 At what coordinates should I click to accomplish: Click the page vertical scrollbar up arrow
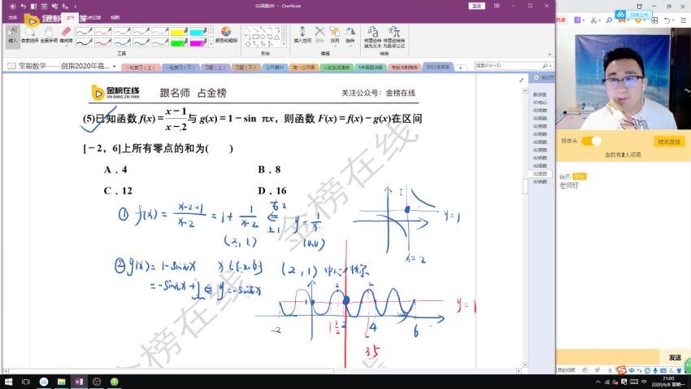[x=525, y=90]
